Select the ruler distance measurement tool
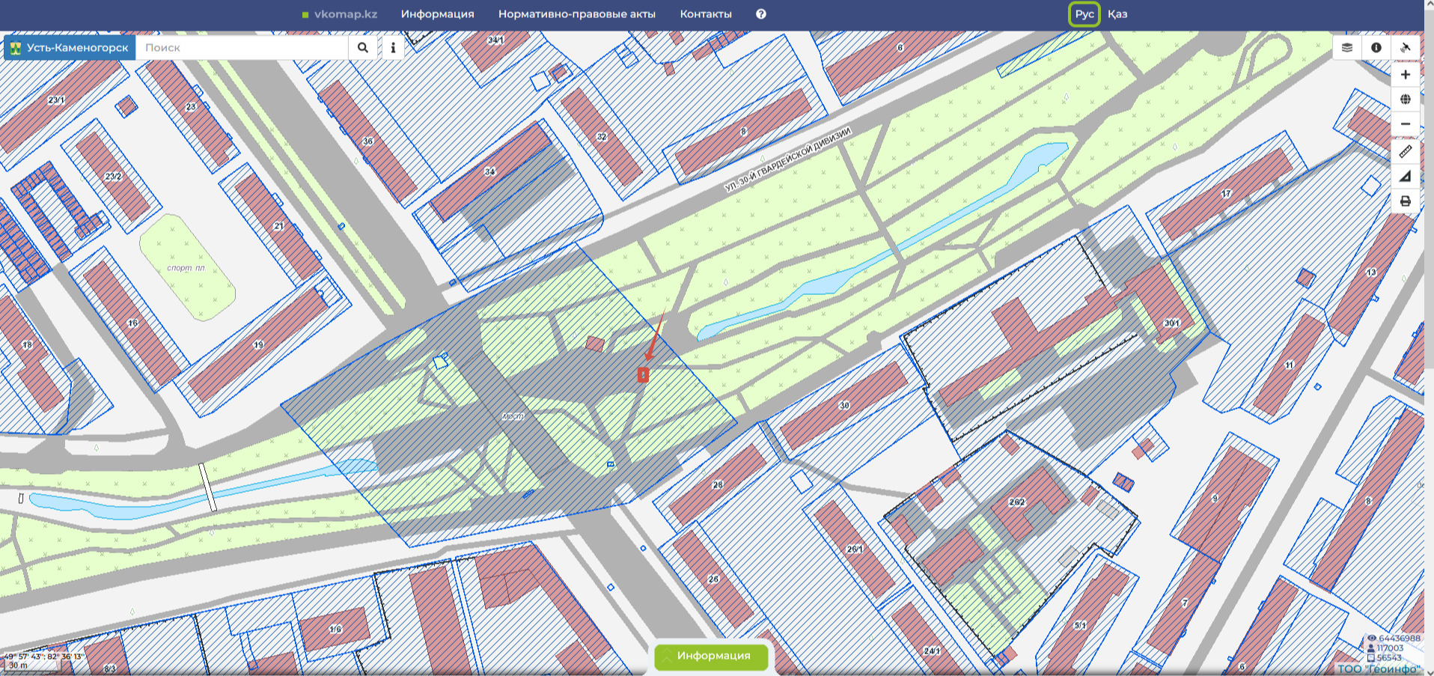This screenshot has height=676, width=1434. [1406, 152]
